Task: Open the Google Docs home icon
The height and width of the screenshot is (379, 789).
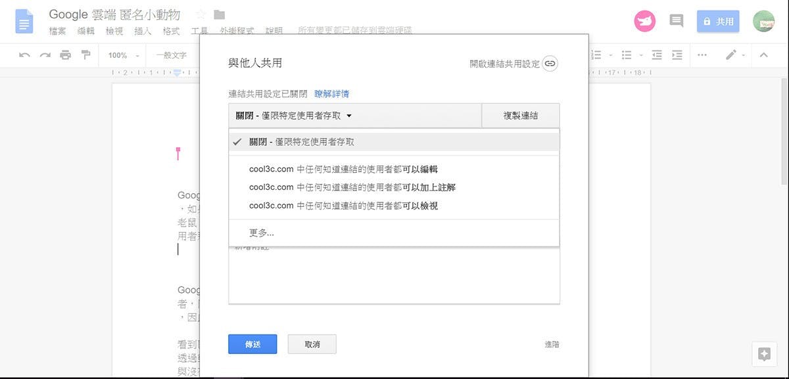Action: pos(24,22)
